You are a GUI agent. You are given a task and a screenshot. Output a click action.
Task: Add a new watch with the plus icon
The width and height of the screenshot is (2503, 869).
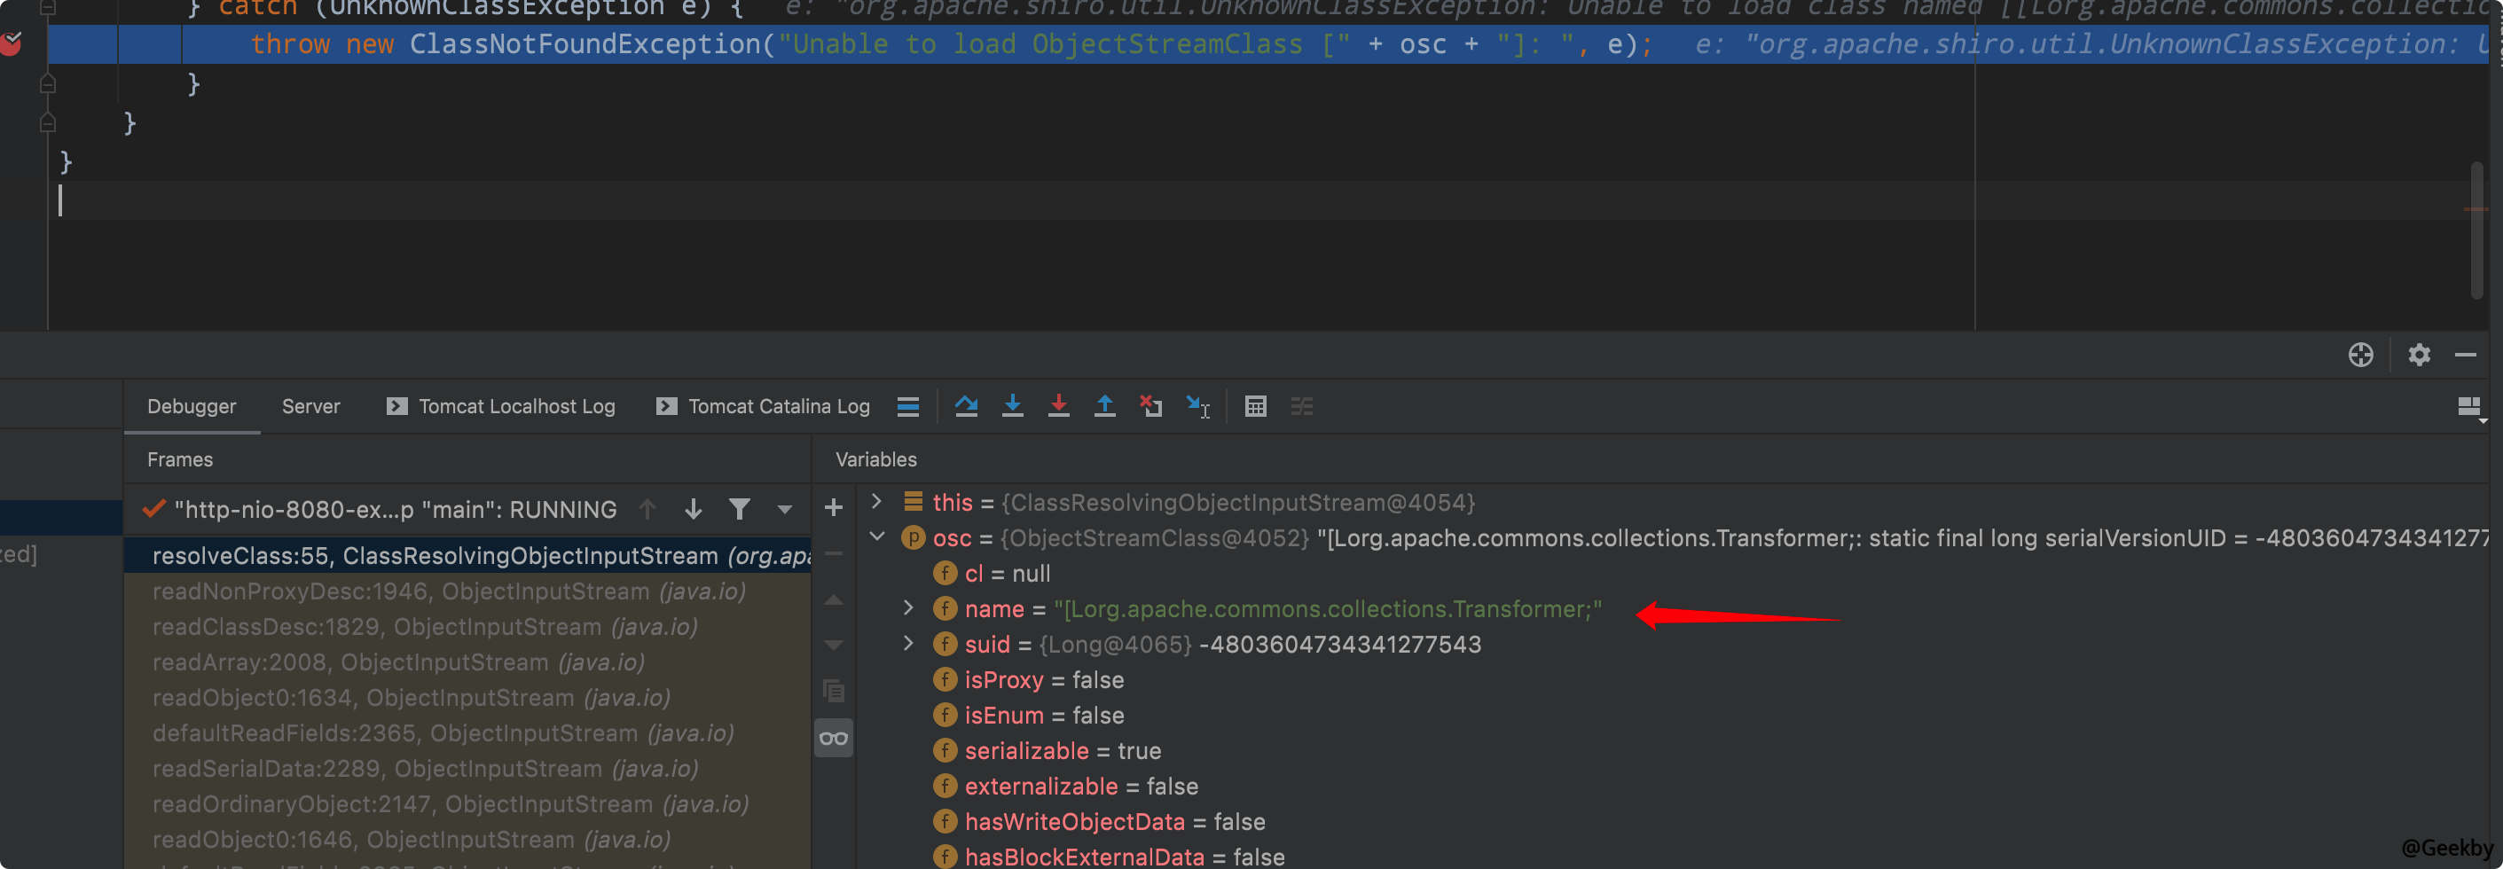pos(833,507)
